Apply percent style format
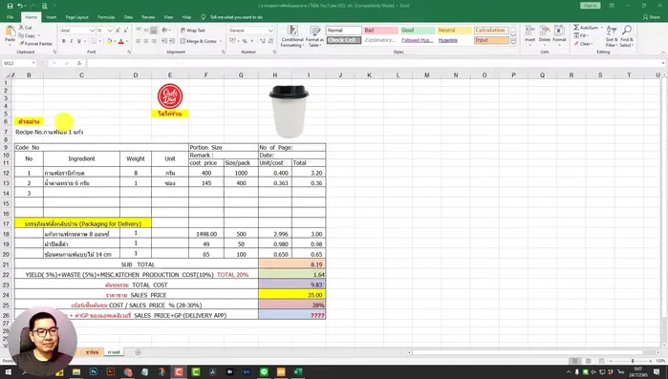The image size is (668, 379). click(245, 41)
